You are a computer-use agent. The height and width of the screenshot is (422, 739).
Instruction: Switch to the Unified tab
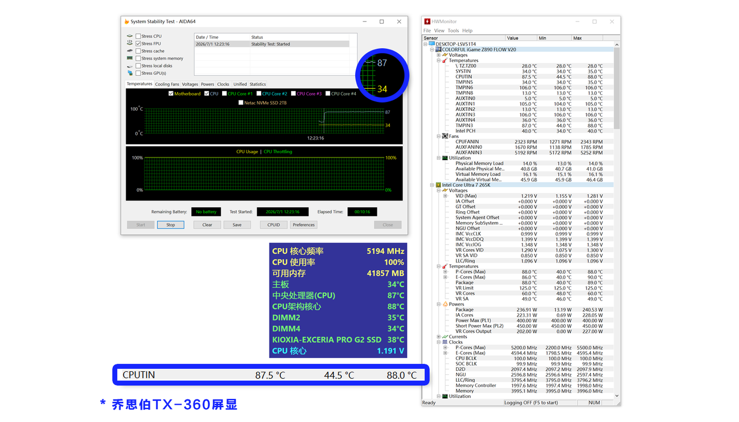[240, 84]
